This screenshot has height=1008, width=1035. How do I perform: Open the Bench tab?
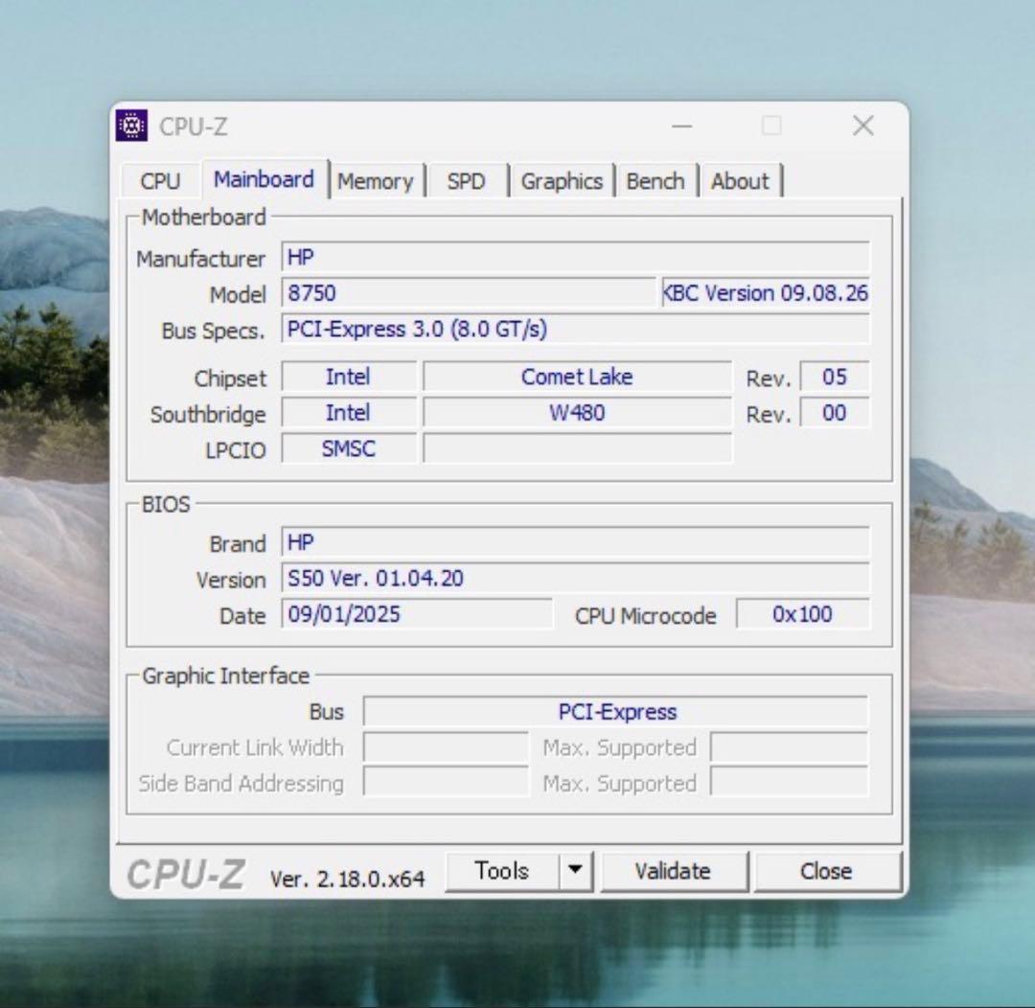tap(655, 180)
